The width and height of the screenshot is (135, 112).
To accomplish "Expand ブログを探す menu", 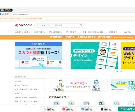I will [x=72, y=32].
